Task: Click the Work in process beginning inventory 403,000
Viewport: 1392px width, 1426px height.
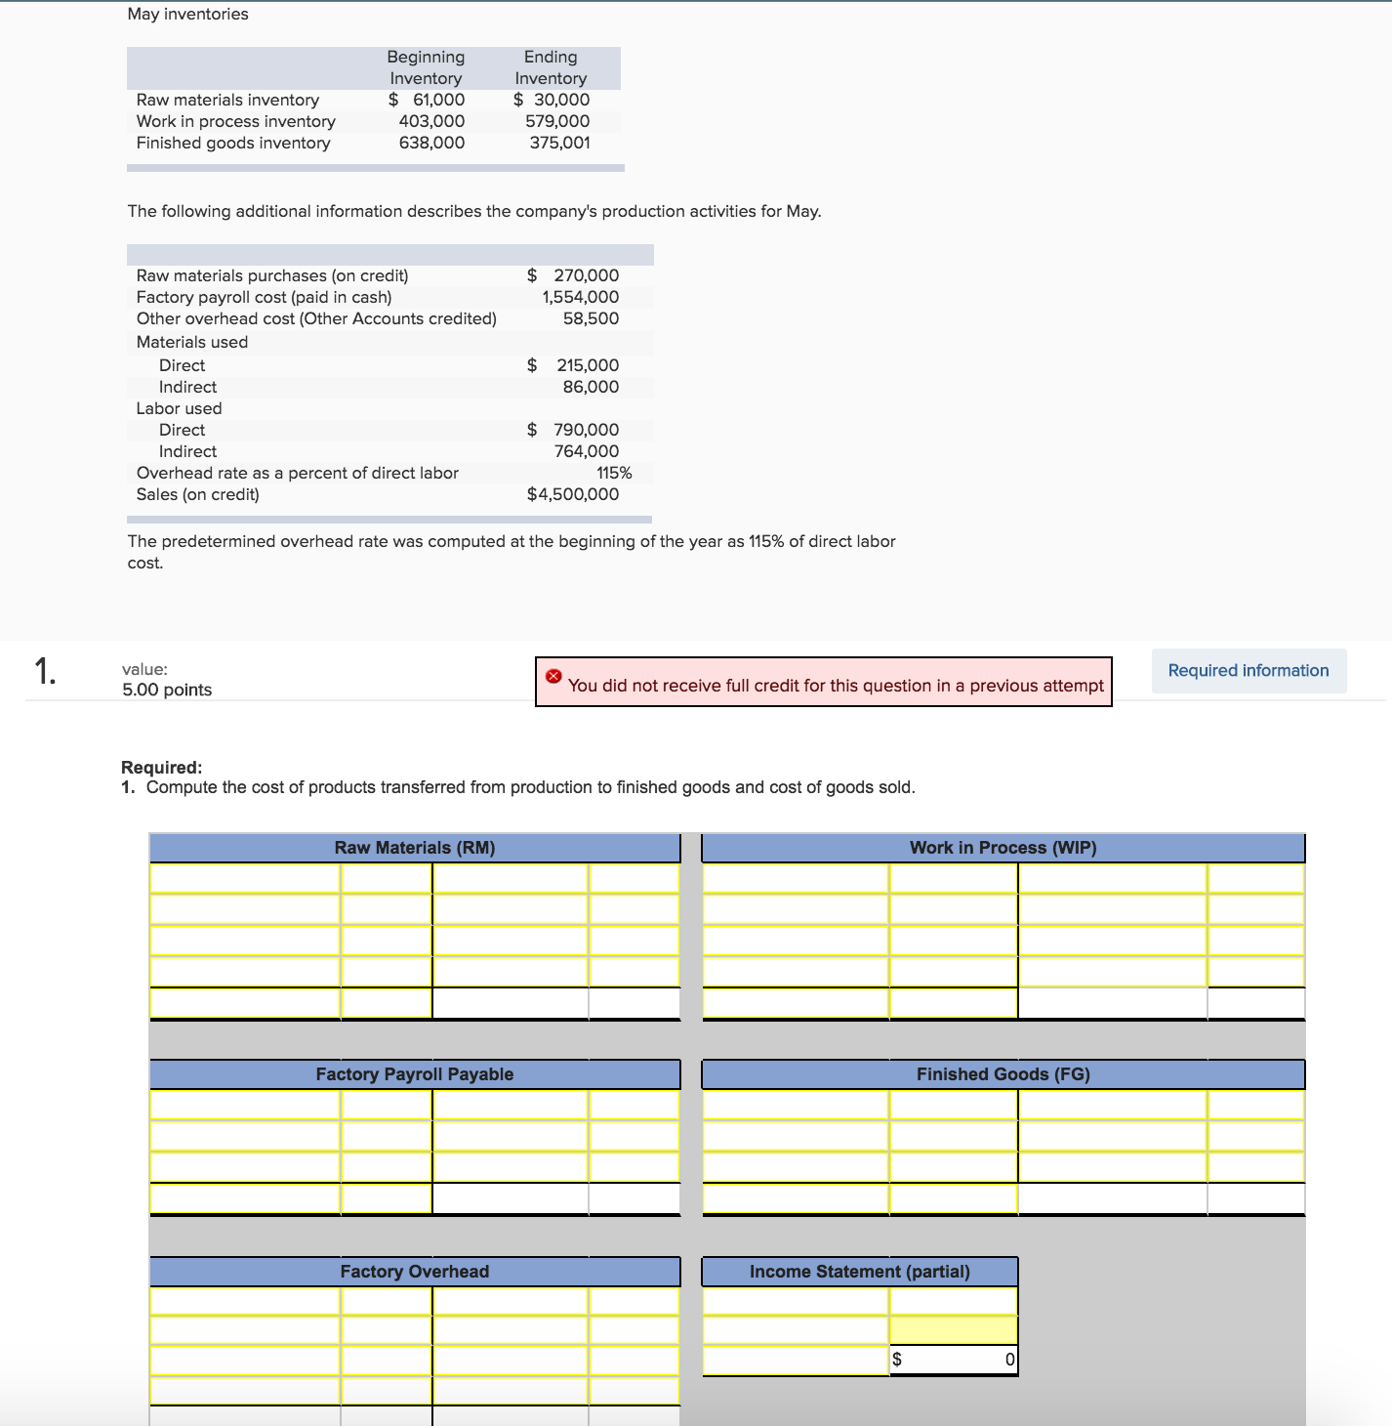Action: pyautogui.click(x=431, y=121)
